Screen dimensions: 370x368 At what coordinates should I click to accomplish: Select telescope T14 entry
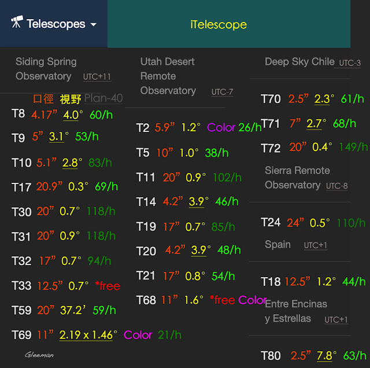point(146,202)
